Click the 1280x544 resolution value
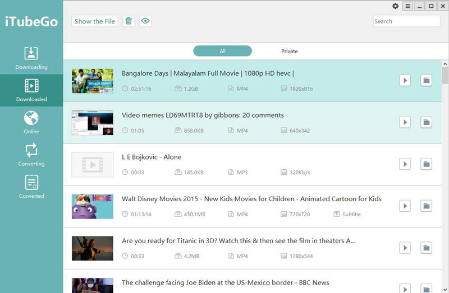This screenshot has height=293, width=449. (x=301, y=256)
